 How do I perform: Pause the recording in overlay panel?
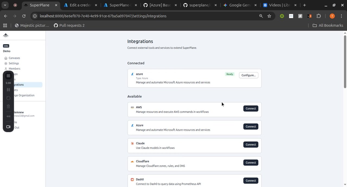pyautogui.click(x=8, y=90)
